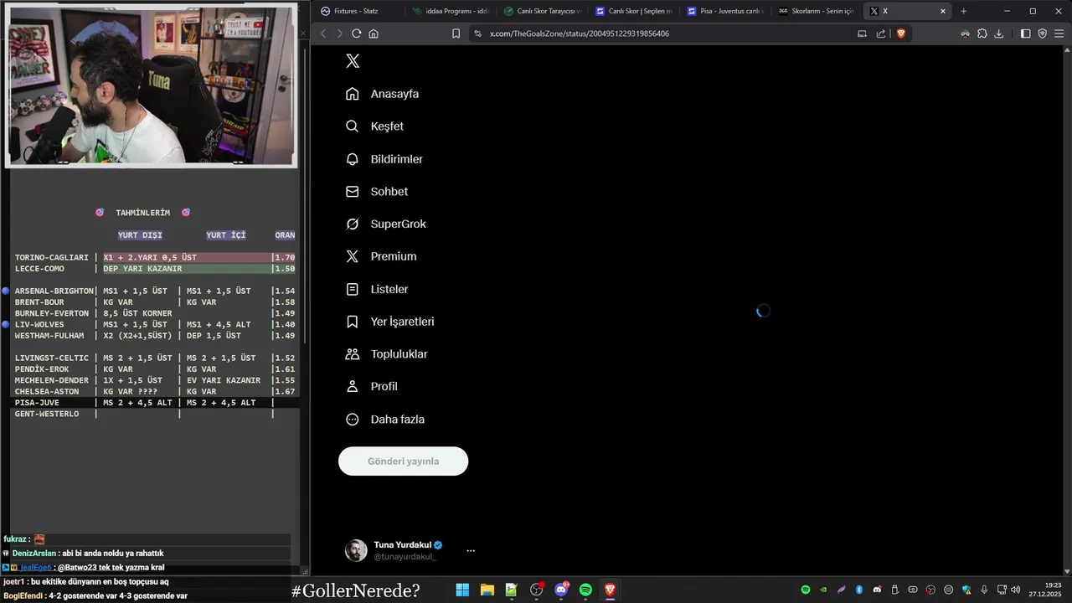Screen dimensions: 1072x603
Task: Open Tuna Yurdakul account menu dots
Action: pos(471,550)
